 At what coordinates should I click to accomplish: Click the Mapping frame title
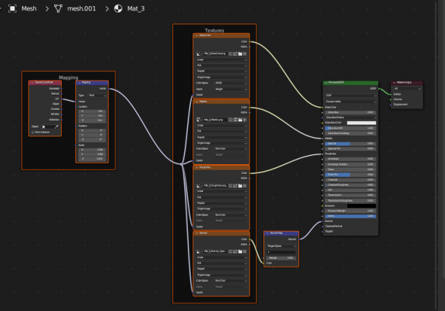pyautogui.click(x=68, y=77)
